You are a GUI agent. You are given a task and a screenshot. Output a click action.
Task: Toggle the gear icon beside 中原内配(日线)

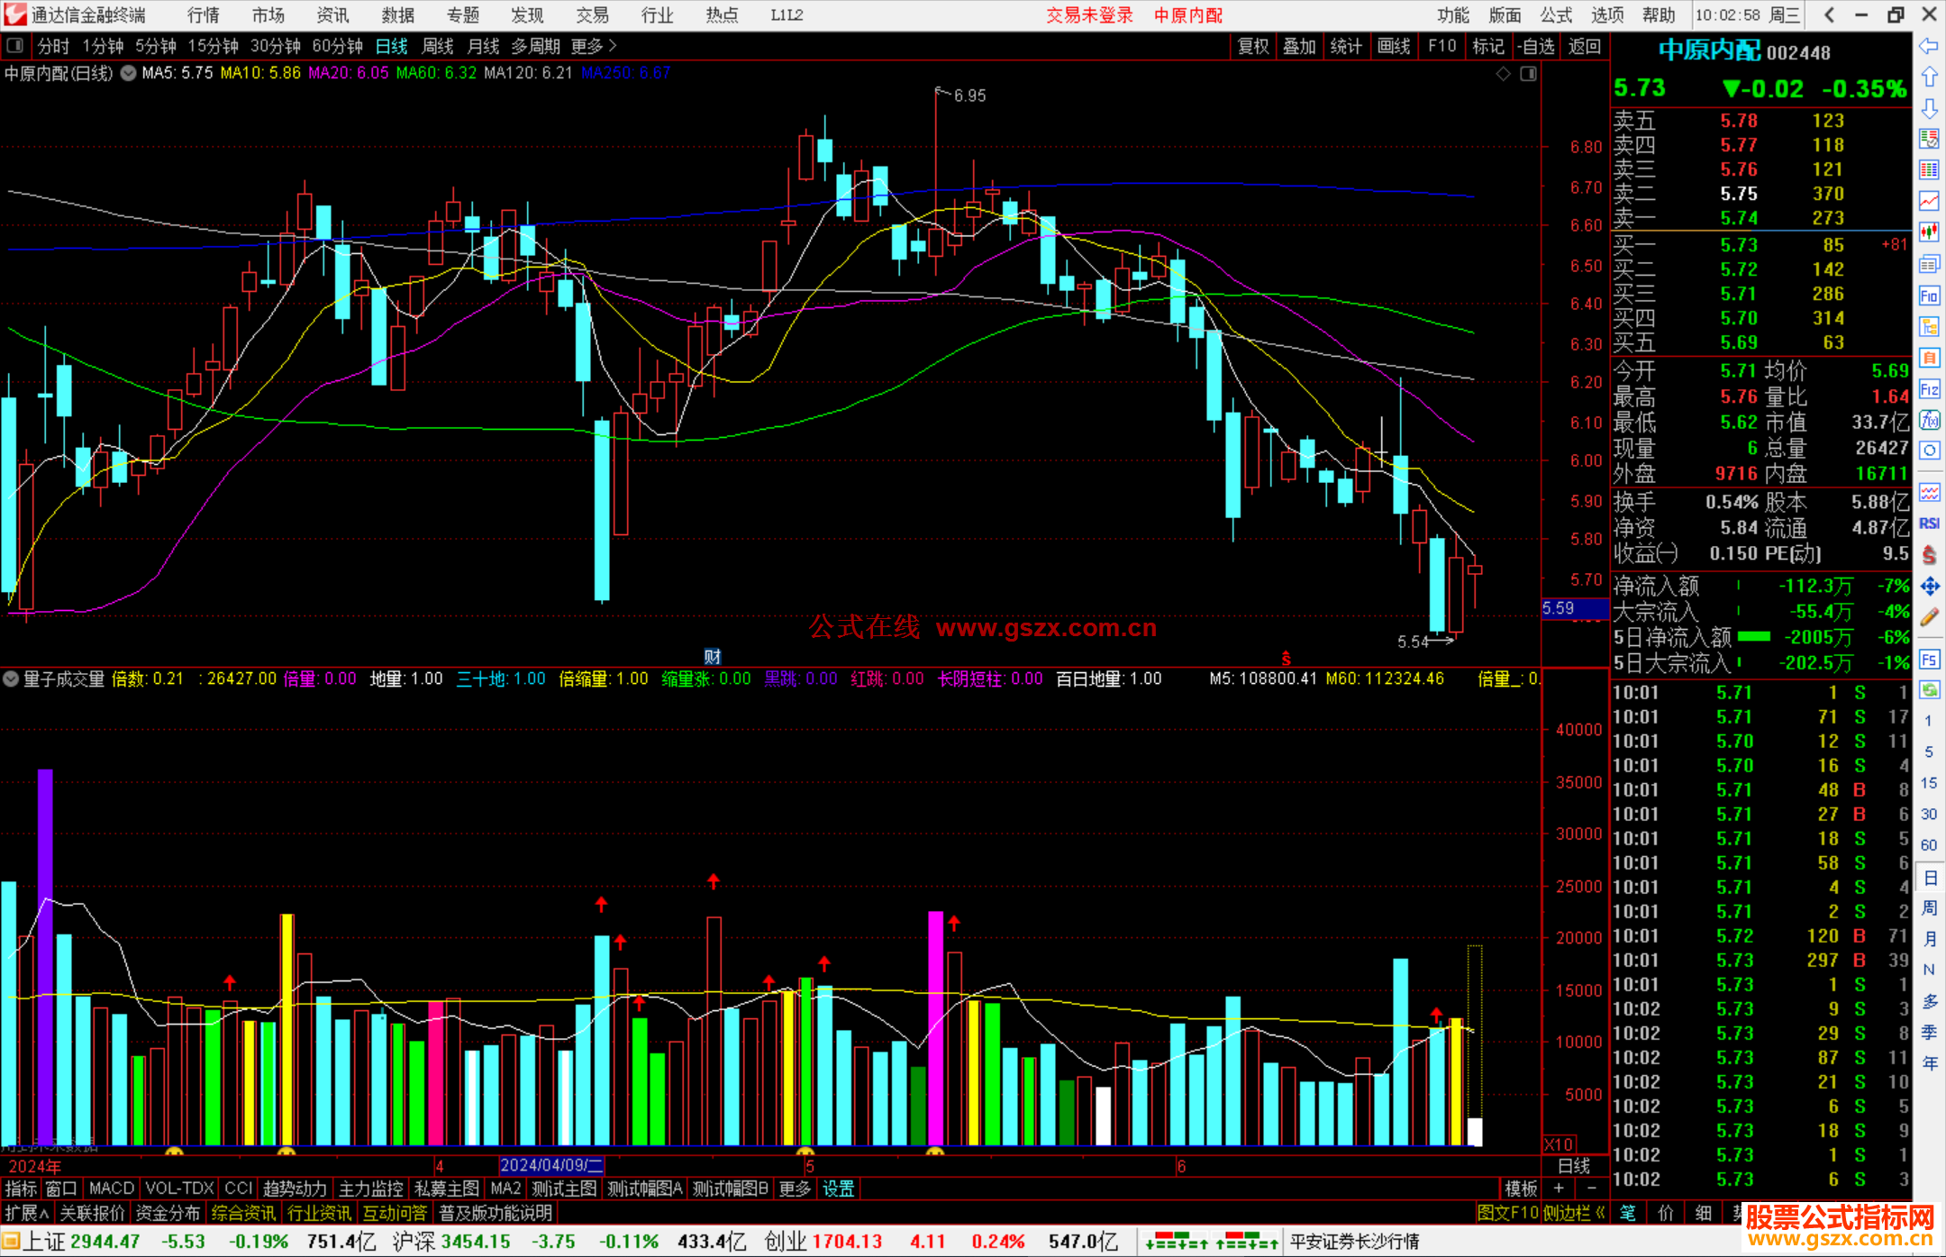point(129,73)
